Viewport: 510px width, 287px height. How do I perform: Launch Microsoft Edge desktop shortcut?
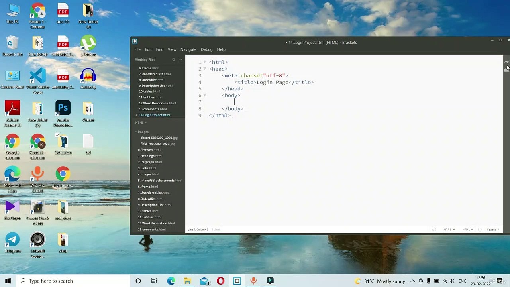tap(12, 180)
